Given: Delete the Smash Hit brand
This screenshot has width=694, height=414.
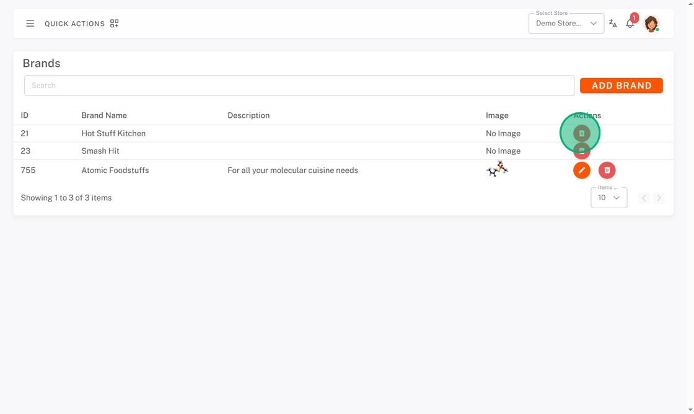Looking at the screenshot, I should [581, 151].
